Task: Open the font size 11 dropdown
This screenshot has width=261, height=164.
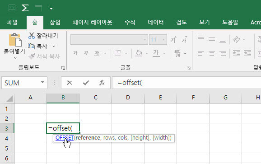Action: [x=163, y=40]
